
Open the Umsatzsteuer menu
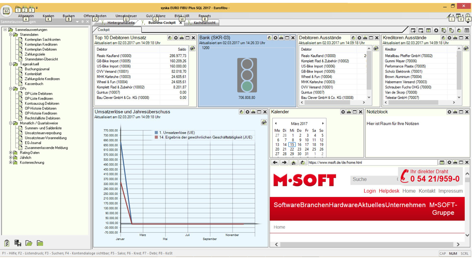click(126, 16)
